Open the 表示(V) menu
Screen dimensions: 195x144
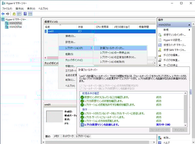click(x=31, y=9)
